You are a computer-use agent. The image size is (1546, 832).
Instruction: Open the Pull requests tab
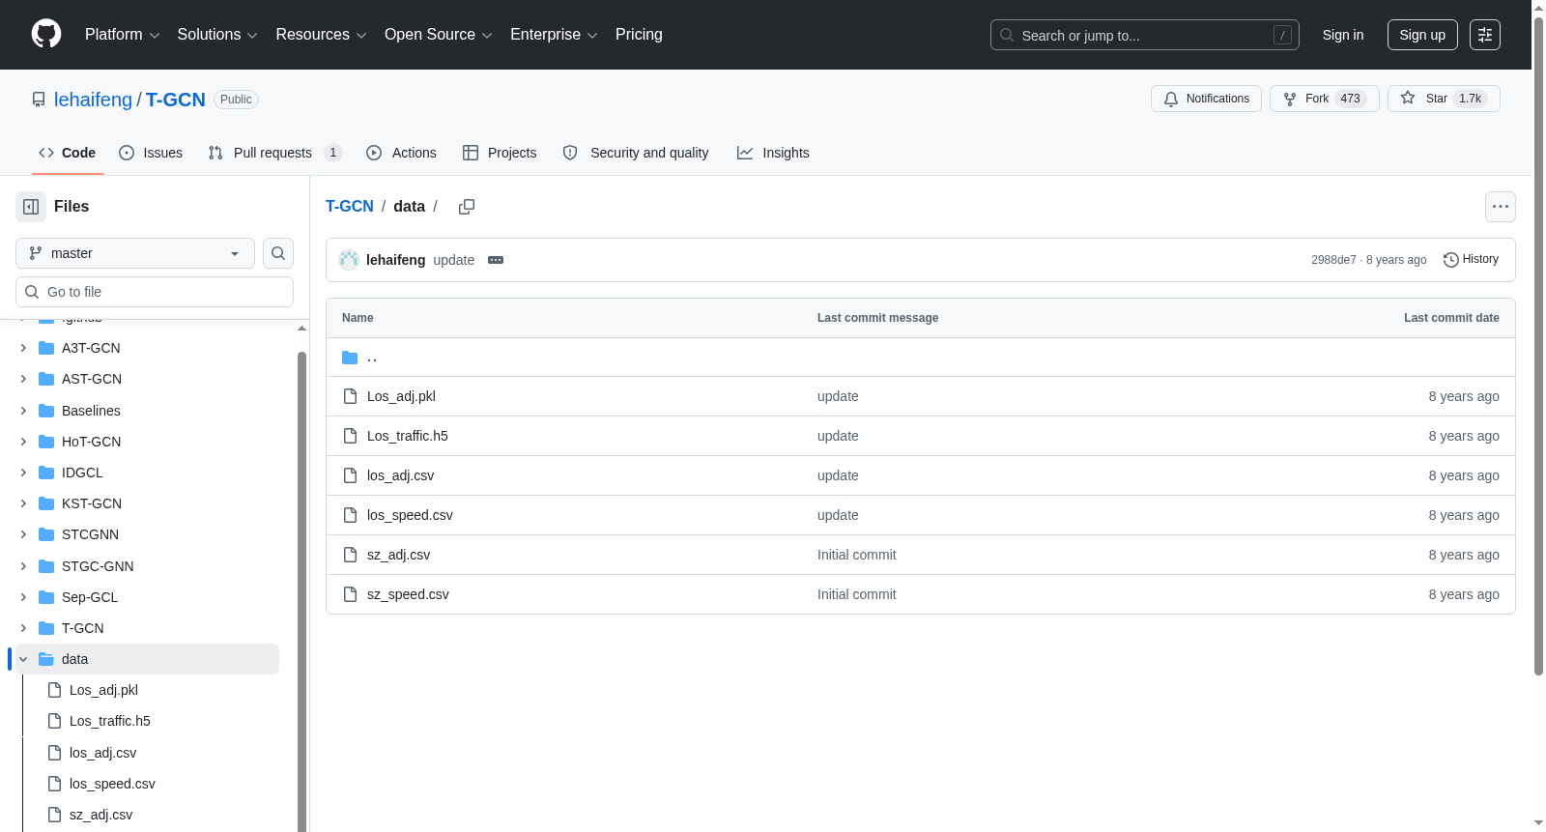pyautogui.click(x=275, y=153)
